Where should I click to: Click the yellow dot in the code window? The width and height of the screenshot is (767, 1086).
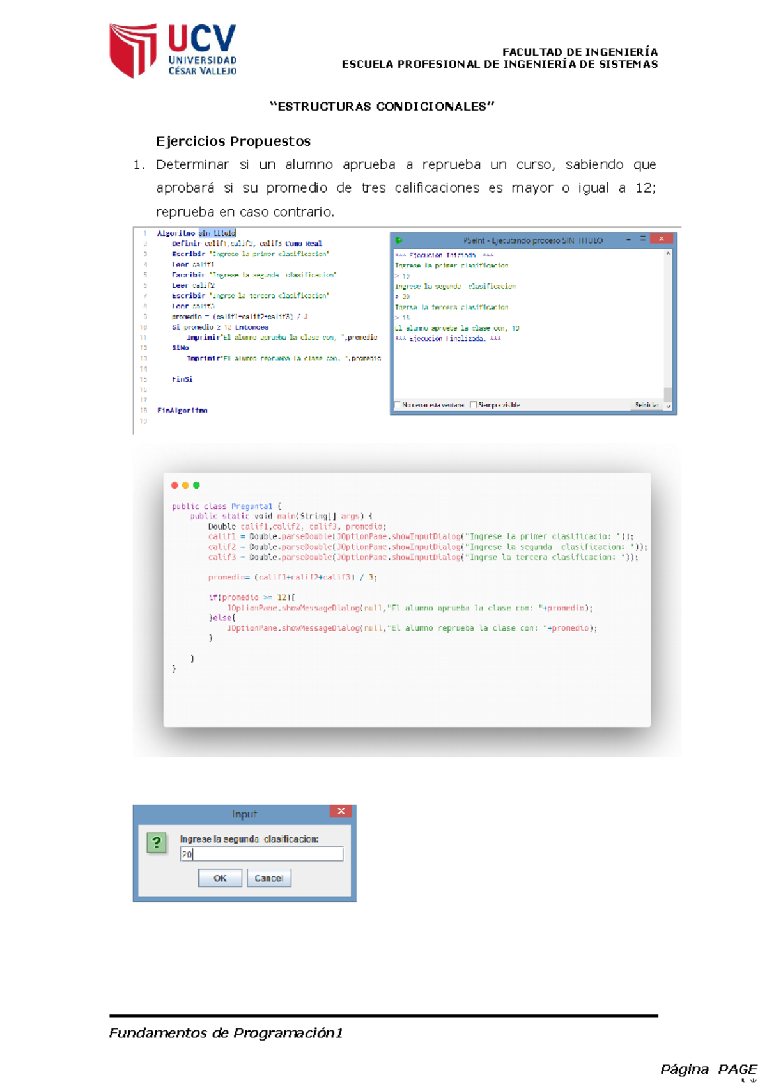pos(185,485)
